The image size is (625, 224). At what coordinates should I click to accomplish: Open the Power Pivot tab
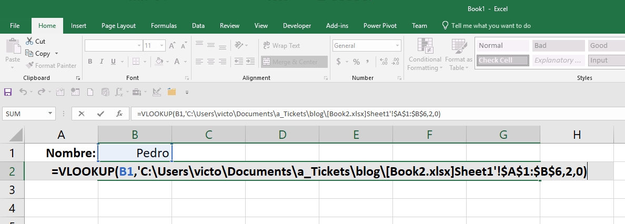380,25
